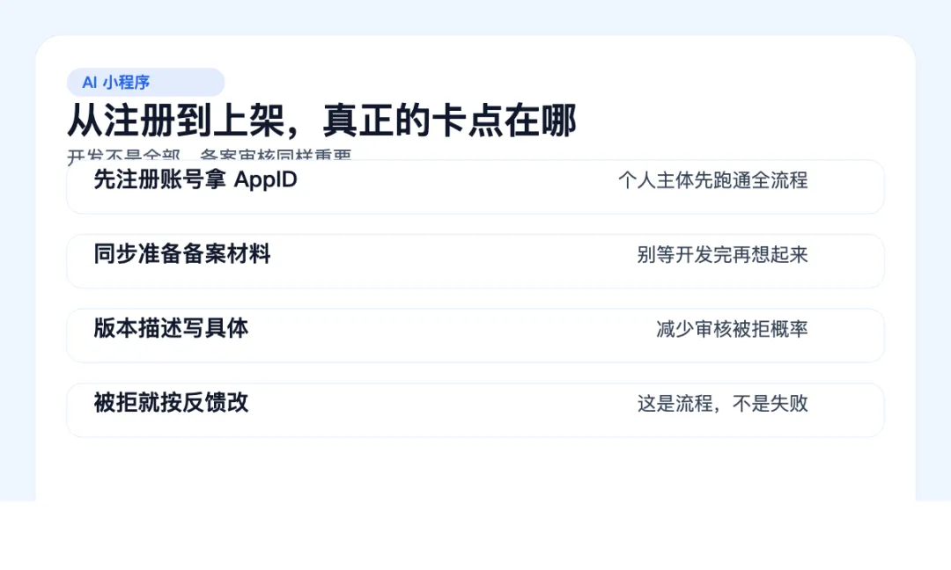Click the empty white card area below the list
This screenshot has height=570, width=951.
point(475,470)
